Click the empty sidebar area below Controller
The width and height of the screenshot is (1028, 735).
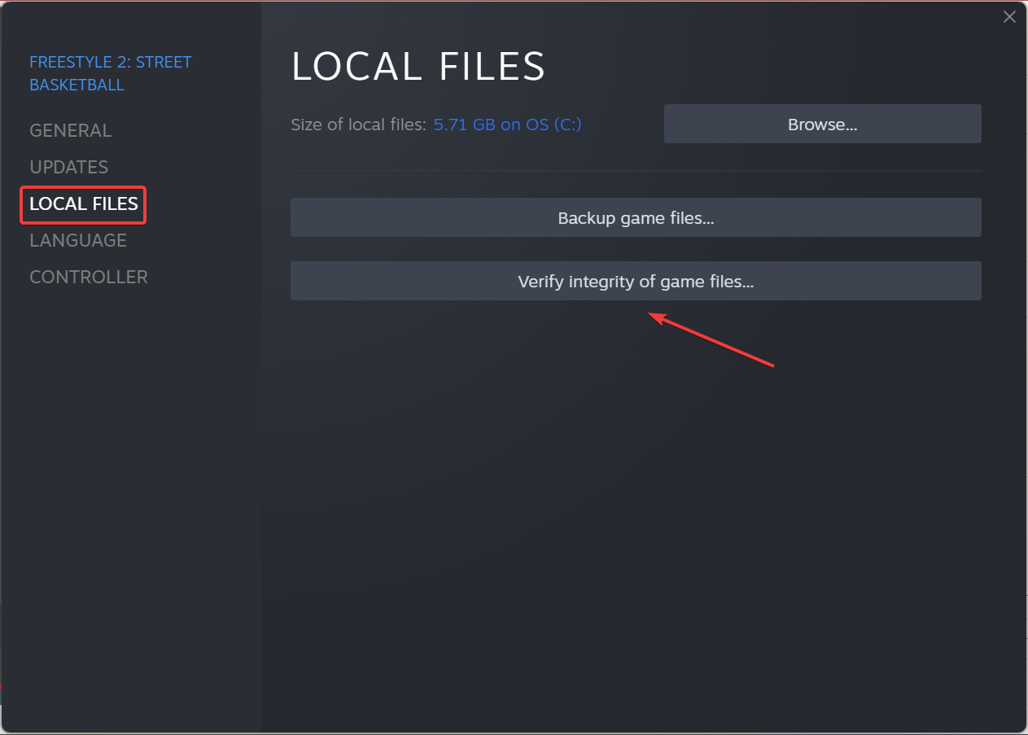click(130, 488)
